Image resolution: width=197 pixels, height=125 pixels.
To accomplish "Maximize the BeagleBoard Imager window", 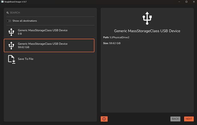I will pyautogui.click(x=186, y=2).
